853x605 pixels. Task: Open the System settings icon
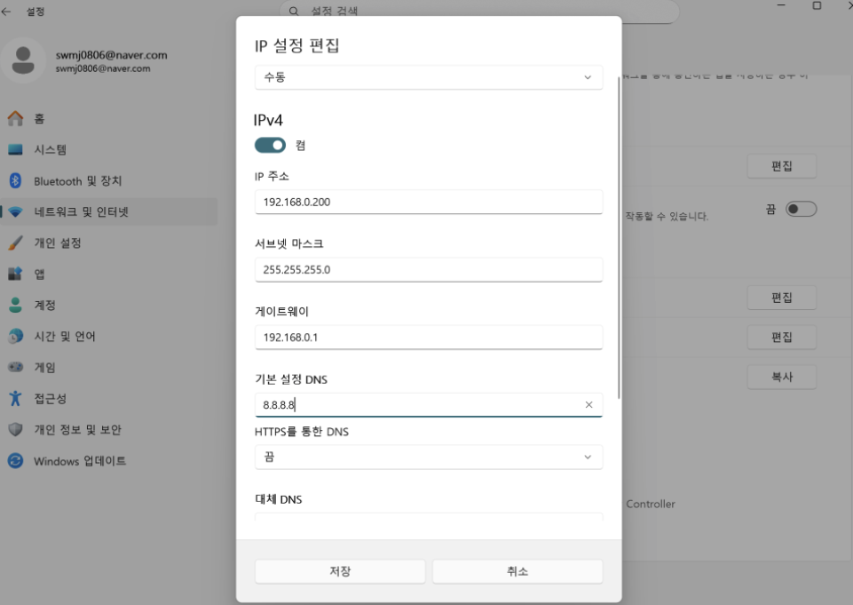(15, 150)
